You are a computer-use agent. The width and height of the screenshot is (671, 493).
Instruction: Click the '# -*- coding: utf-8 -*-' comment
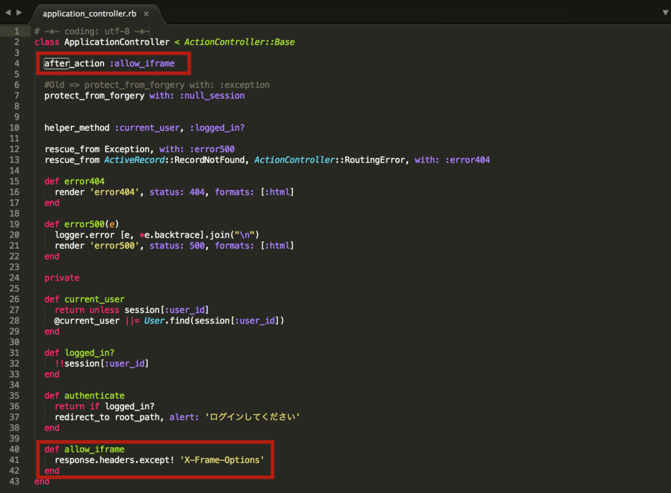click(x=92, y=31)
